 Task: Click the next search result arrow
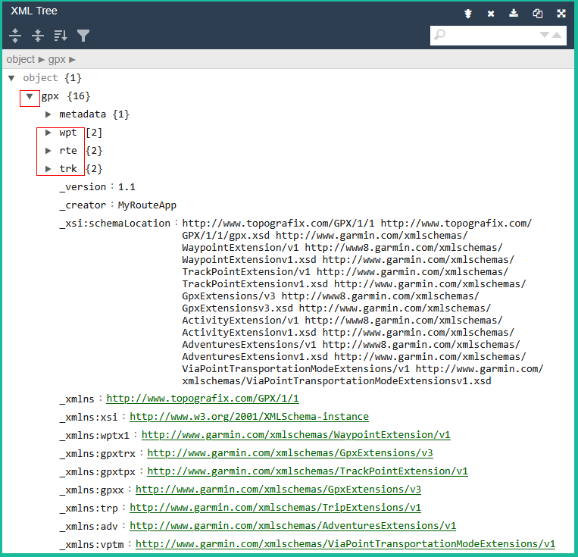pyautogui.click(x=544, y=36)
